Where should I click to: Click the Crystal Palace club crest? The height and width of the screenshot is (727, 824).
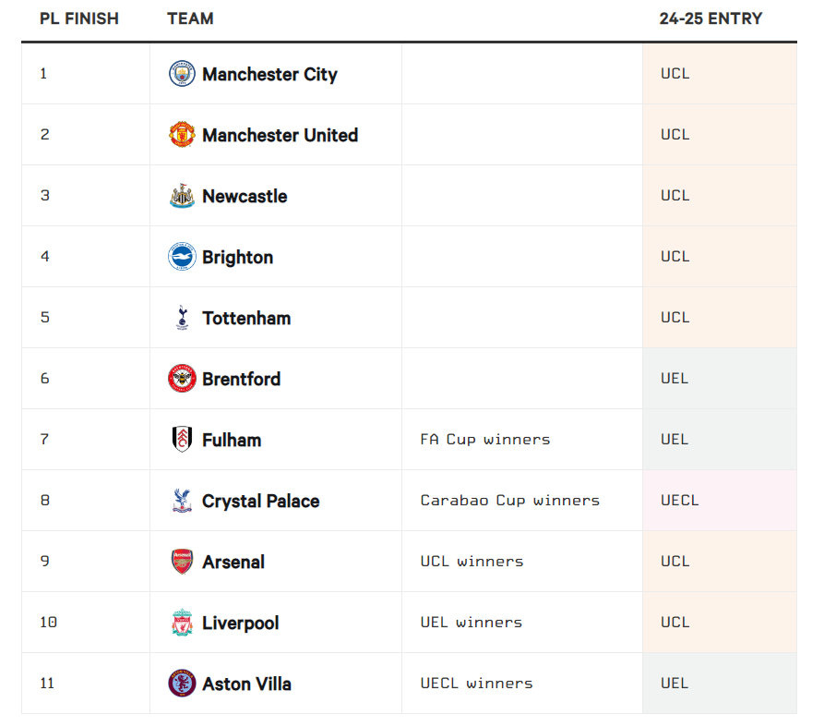pyautogui.click(x=182, y=501)
